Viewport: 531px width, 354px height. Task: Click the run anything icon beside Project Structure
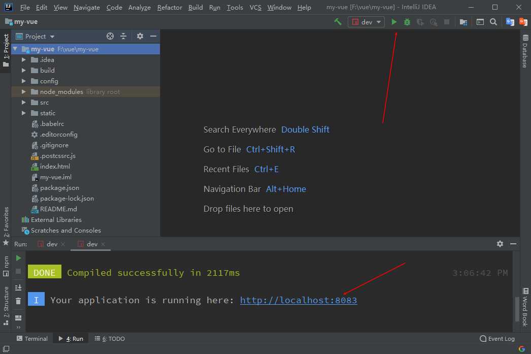[480, 22]
